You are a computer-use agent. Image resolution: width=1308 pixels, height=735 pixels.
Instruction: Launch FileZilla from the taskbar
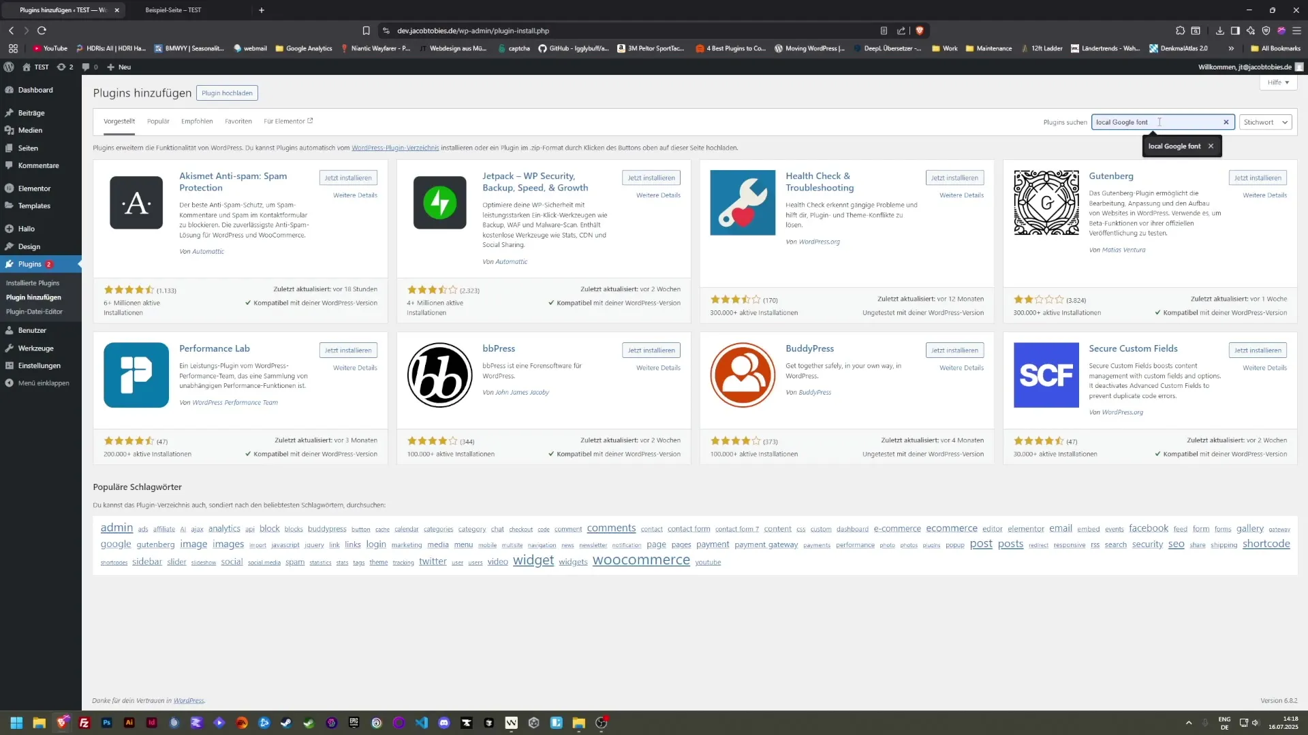click(84, 723)
